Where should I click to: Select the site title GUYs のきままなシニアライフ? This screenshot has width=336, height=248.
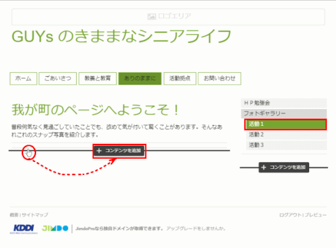[x=122, y=36]
